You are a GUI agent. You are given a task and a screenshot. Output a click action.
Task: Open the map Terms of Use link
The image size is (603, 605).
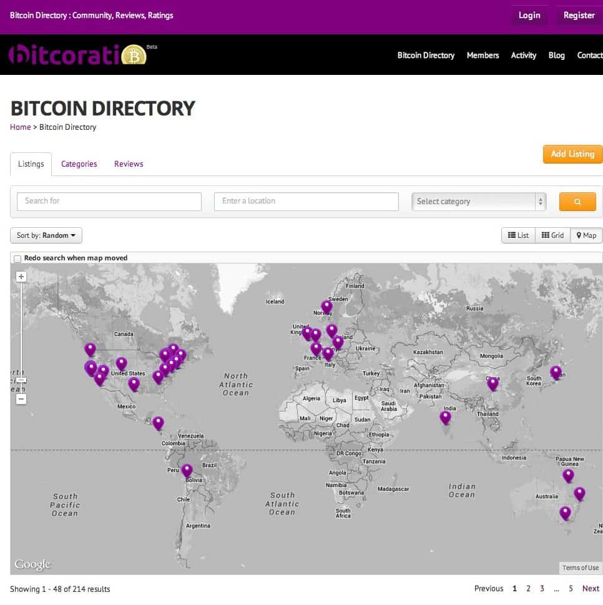581,568
